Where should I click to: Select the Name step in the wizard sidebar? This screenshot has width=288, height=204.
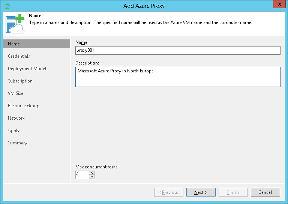pyautogui.click(x=14, y=44)
